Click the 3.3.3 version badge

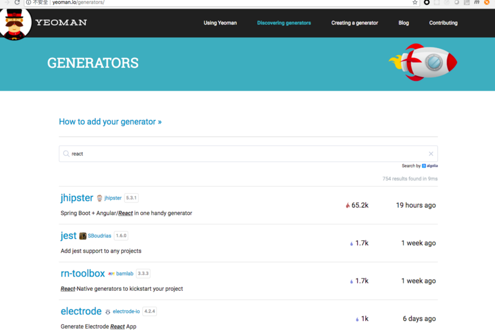click(x=143, y=274)
